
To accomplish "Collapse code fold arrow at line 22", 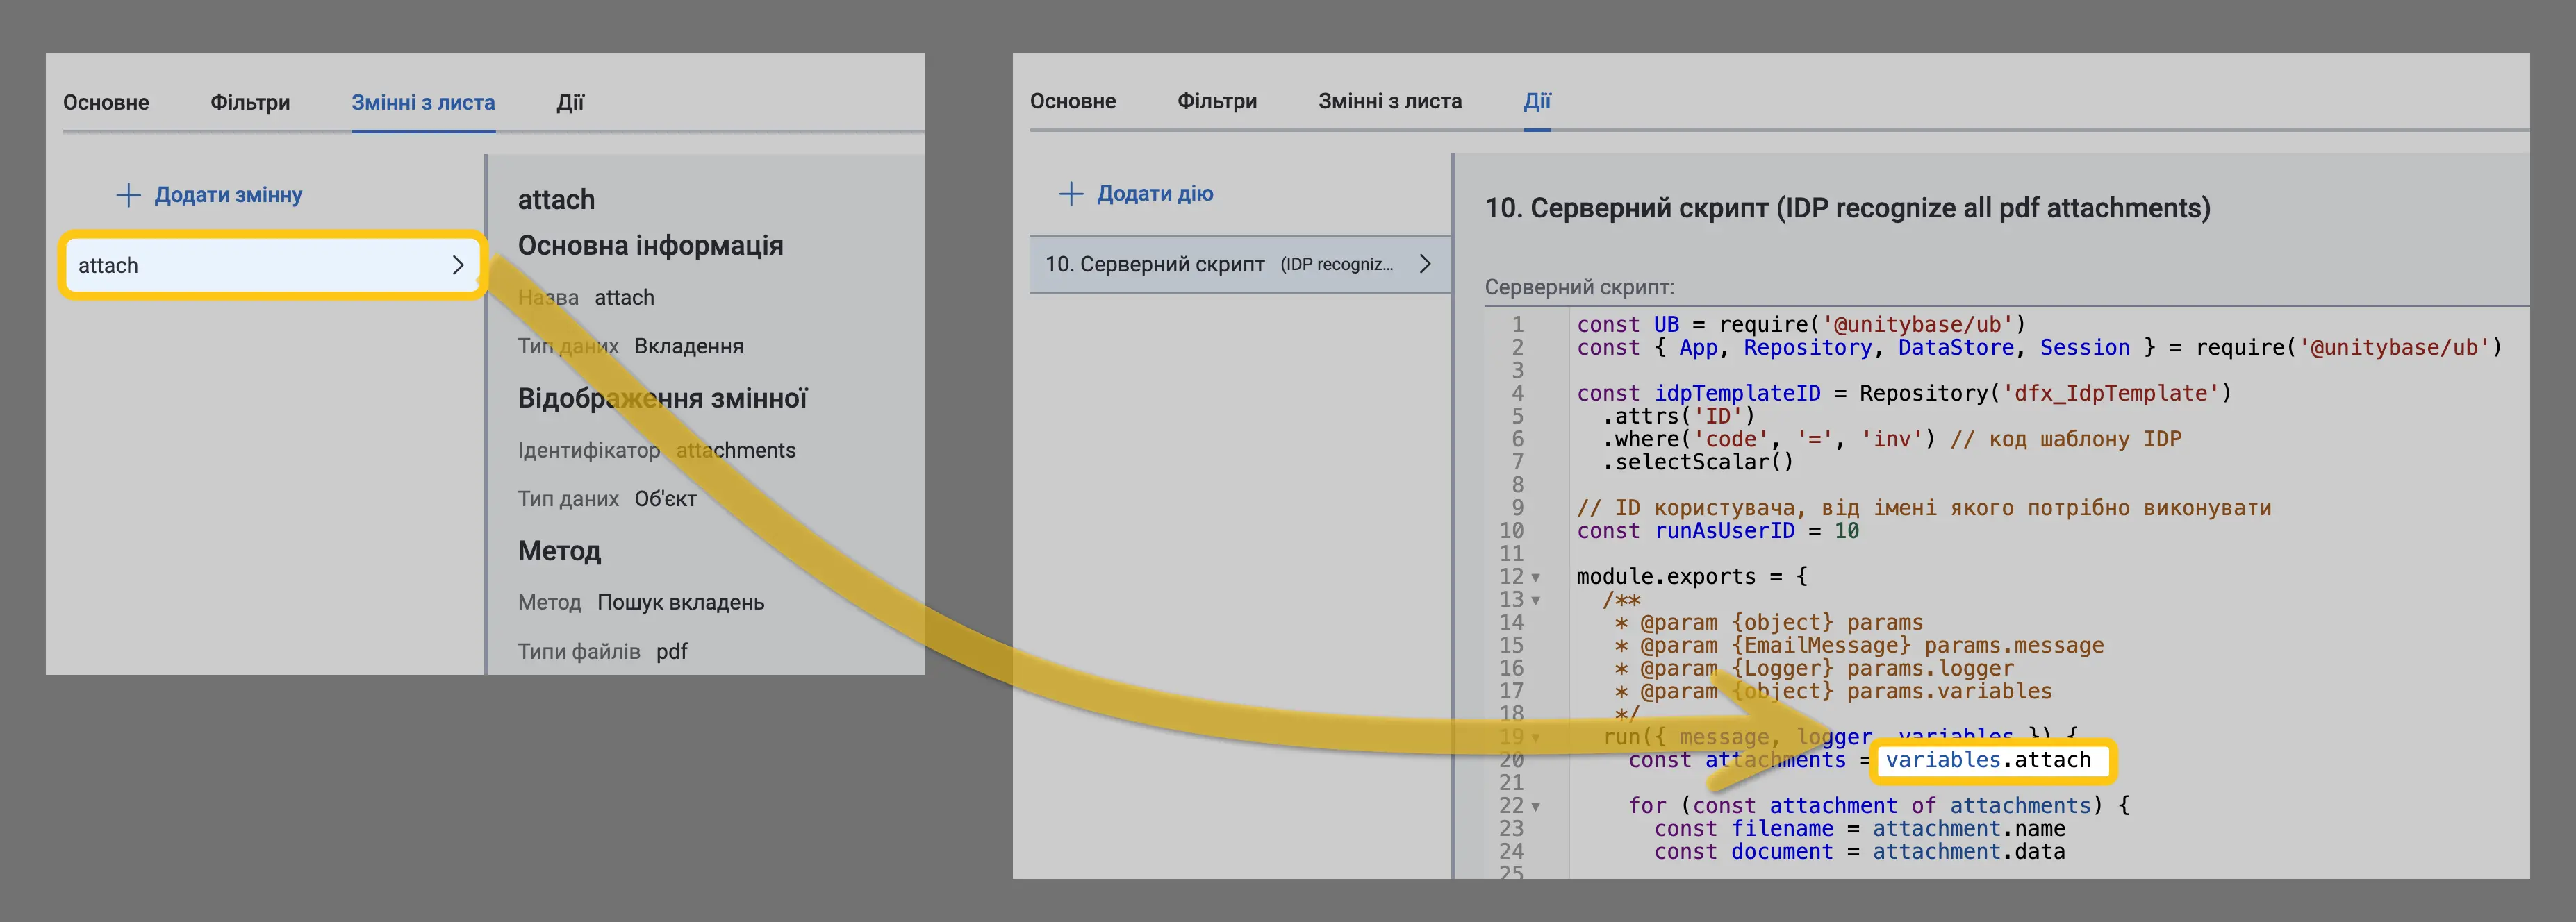I will click(x=1535, y=806).
